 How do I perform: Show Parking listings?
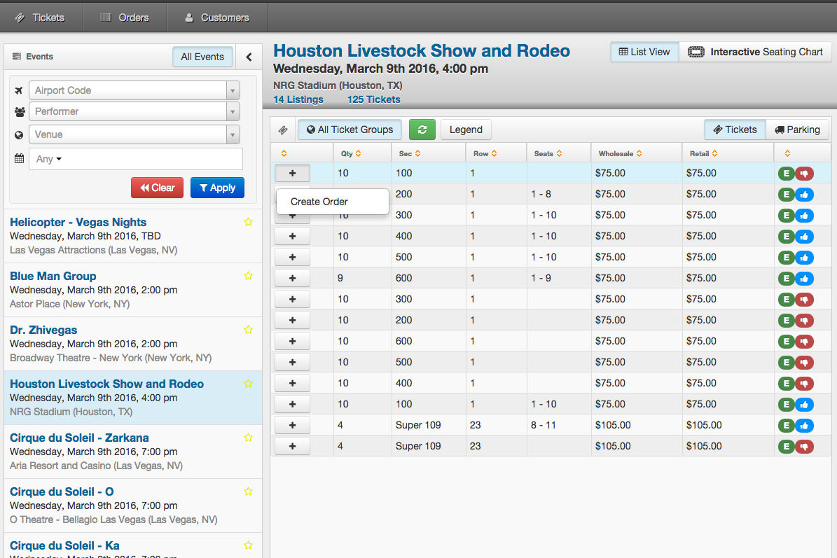(x=797, y=130)
